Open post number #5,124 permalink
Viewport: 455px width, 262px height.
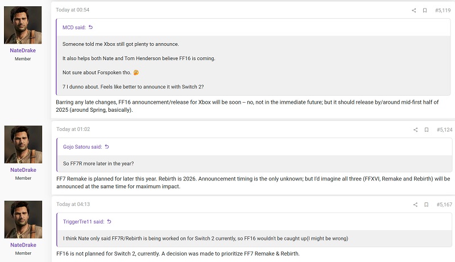click(444, 130)
